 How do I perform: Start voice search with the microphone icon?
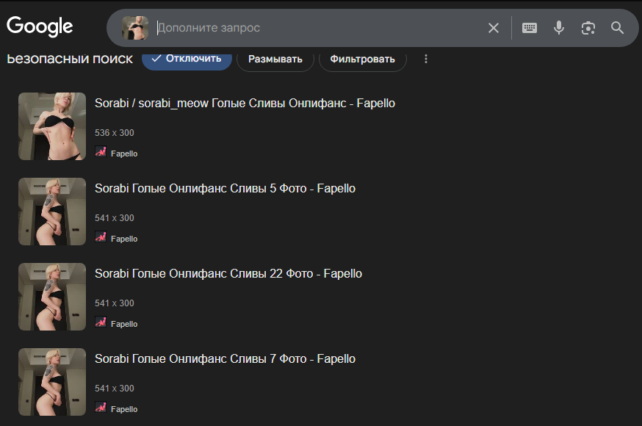tap(559, 28)
